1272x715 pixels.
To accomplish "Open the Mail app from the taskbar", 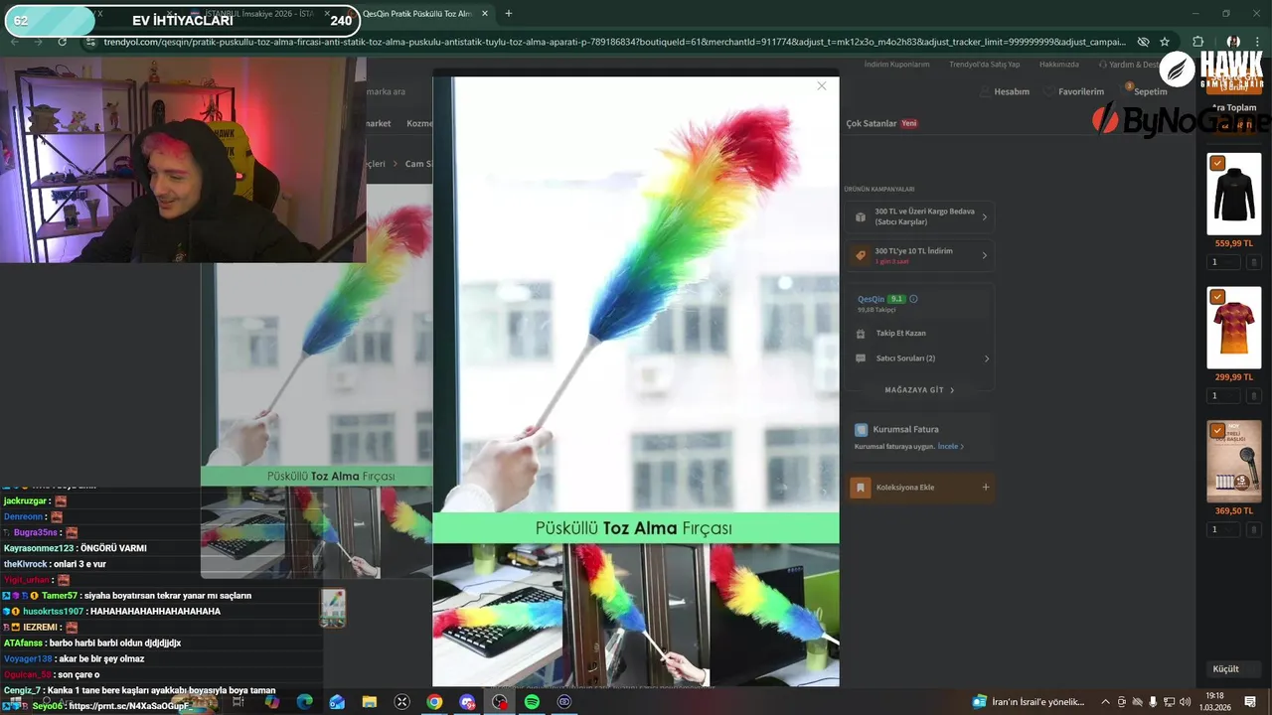I will tap(337, 702).
